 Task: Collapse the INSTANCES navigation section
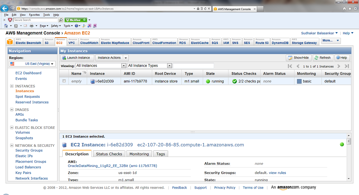click(12, 86)
